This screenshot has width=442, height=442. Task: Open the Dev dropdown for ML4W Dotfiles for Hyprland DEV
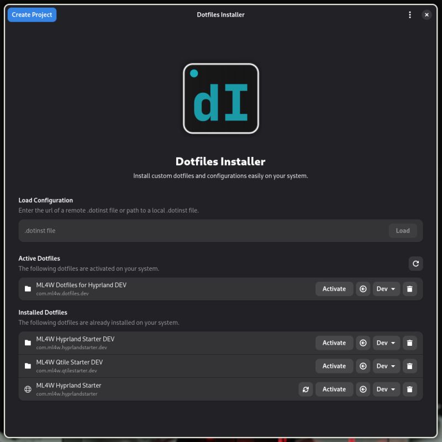(386, 288)
